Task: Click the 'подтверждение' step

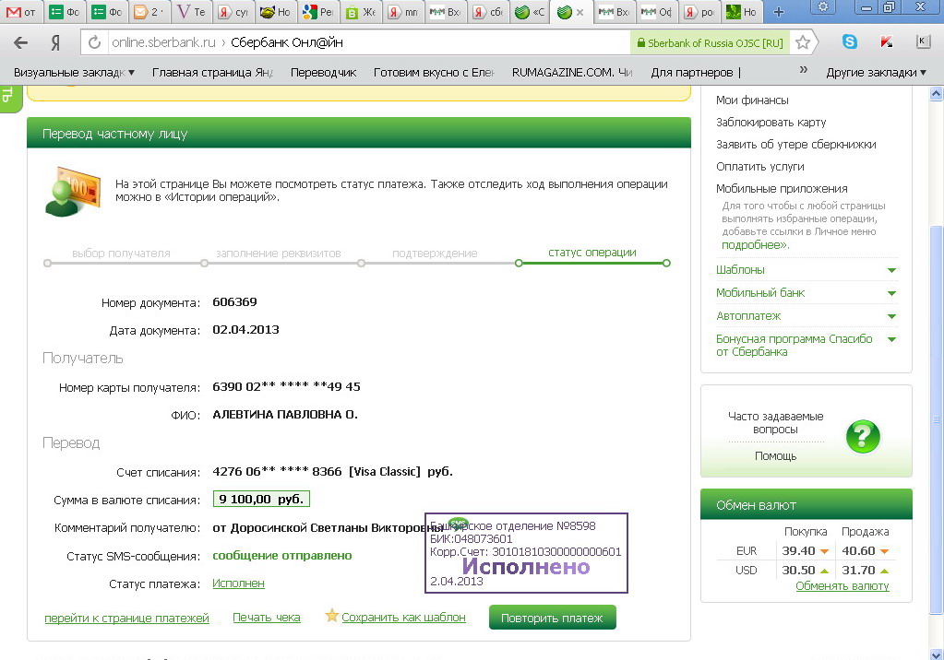Action: [435, 253]
